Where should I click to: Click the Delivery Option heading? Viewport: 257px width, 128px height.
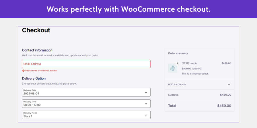[x=34, y=78]
